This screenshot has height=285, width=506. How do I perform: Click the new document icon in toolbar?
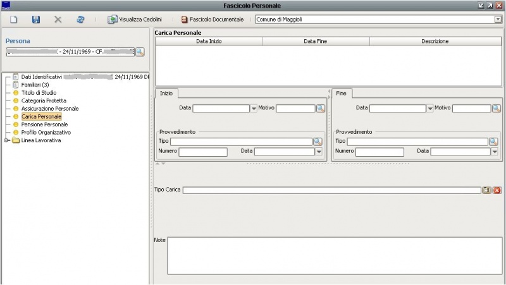13,20
